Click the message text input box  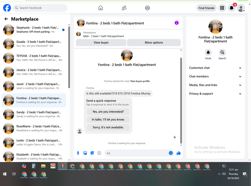point(137,153)
